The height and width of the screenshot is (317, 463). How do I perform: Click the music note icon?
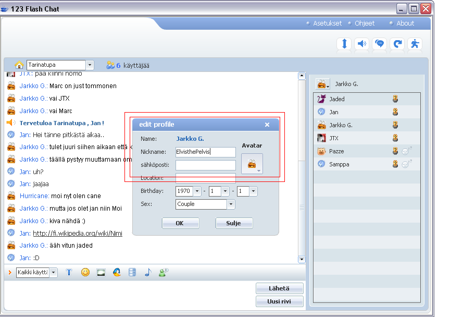(x=147, y=272)
